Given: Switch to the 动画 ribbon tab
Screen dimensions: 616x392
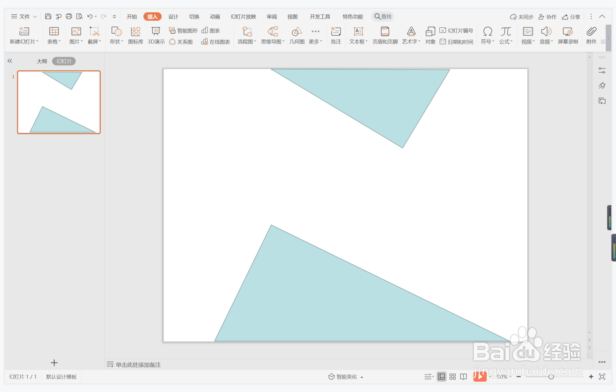Looking at the screenshot, I should 215,17.
